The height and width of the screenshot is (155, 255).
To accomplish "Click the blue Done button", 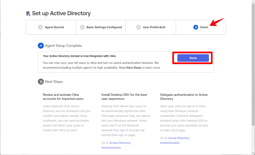I will [x=193, y=58].
